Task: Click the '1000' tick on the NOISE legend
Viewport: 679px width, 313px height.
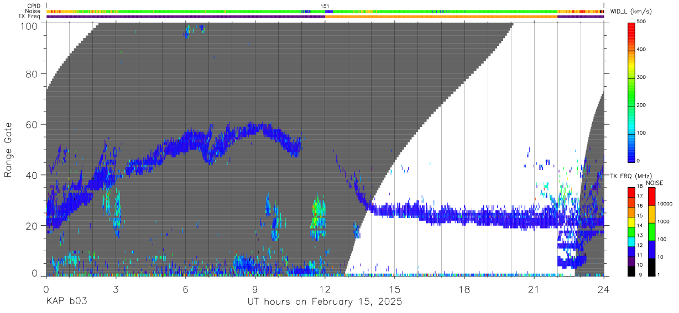Action: tap(664, 221)
